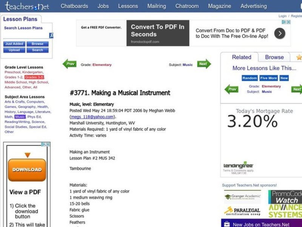The image size is (302, 227).
Task: Click the green Prev arrow near Grade Elementary
Action: pyautogui.click(x=69, y=64)
